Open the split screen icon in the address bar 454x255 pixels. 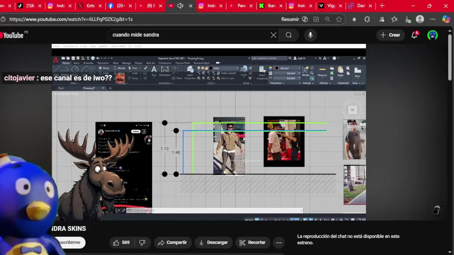(x=316, y=19)
